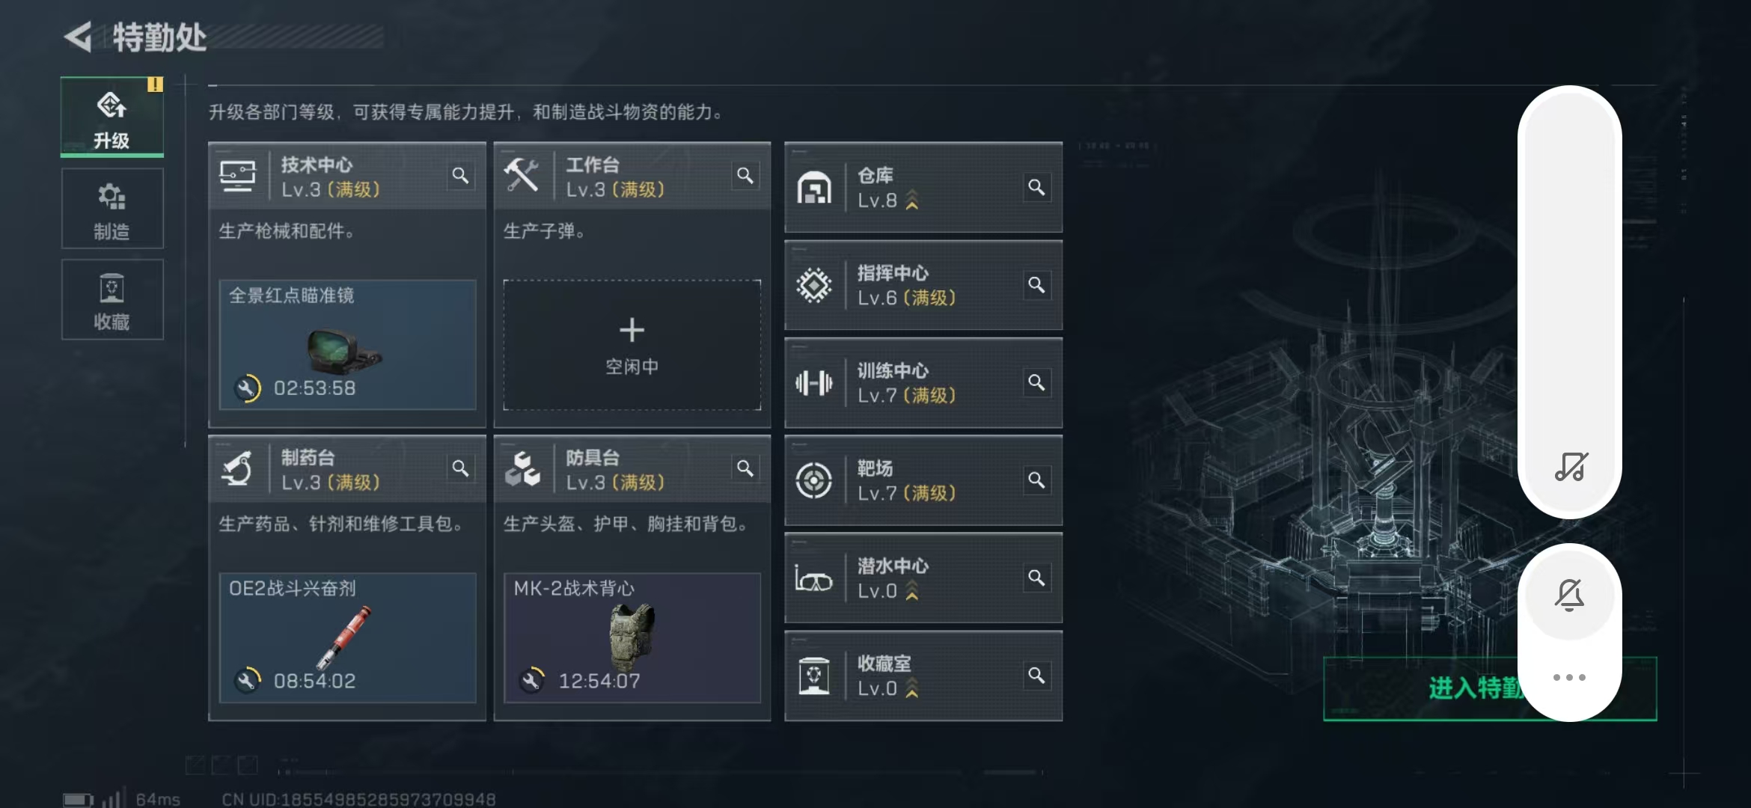Go back using the arrow beside 特勤处
Viewport: 1751px width, 808px height.
[79, 37]
